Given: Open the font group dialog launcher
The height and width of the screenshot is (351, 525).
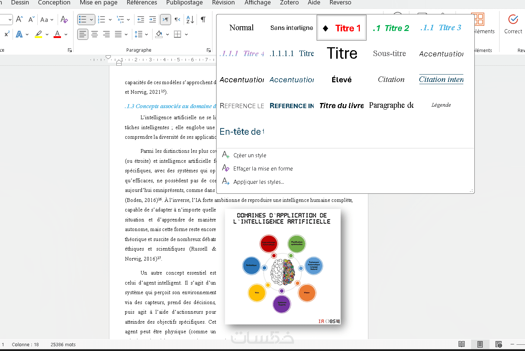Looking at the screenshot, I should point(70,50).
